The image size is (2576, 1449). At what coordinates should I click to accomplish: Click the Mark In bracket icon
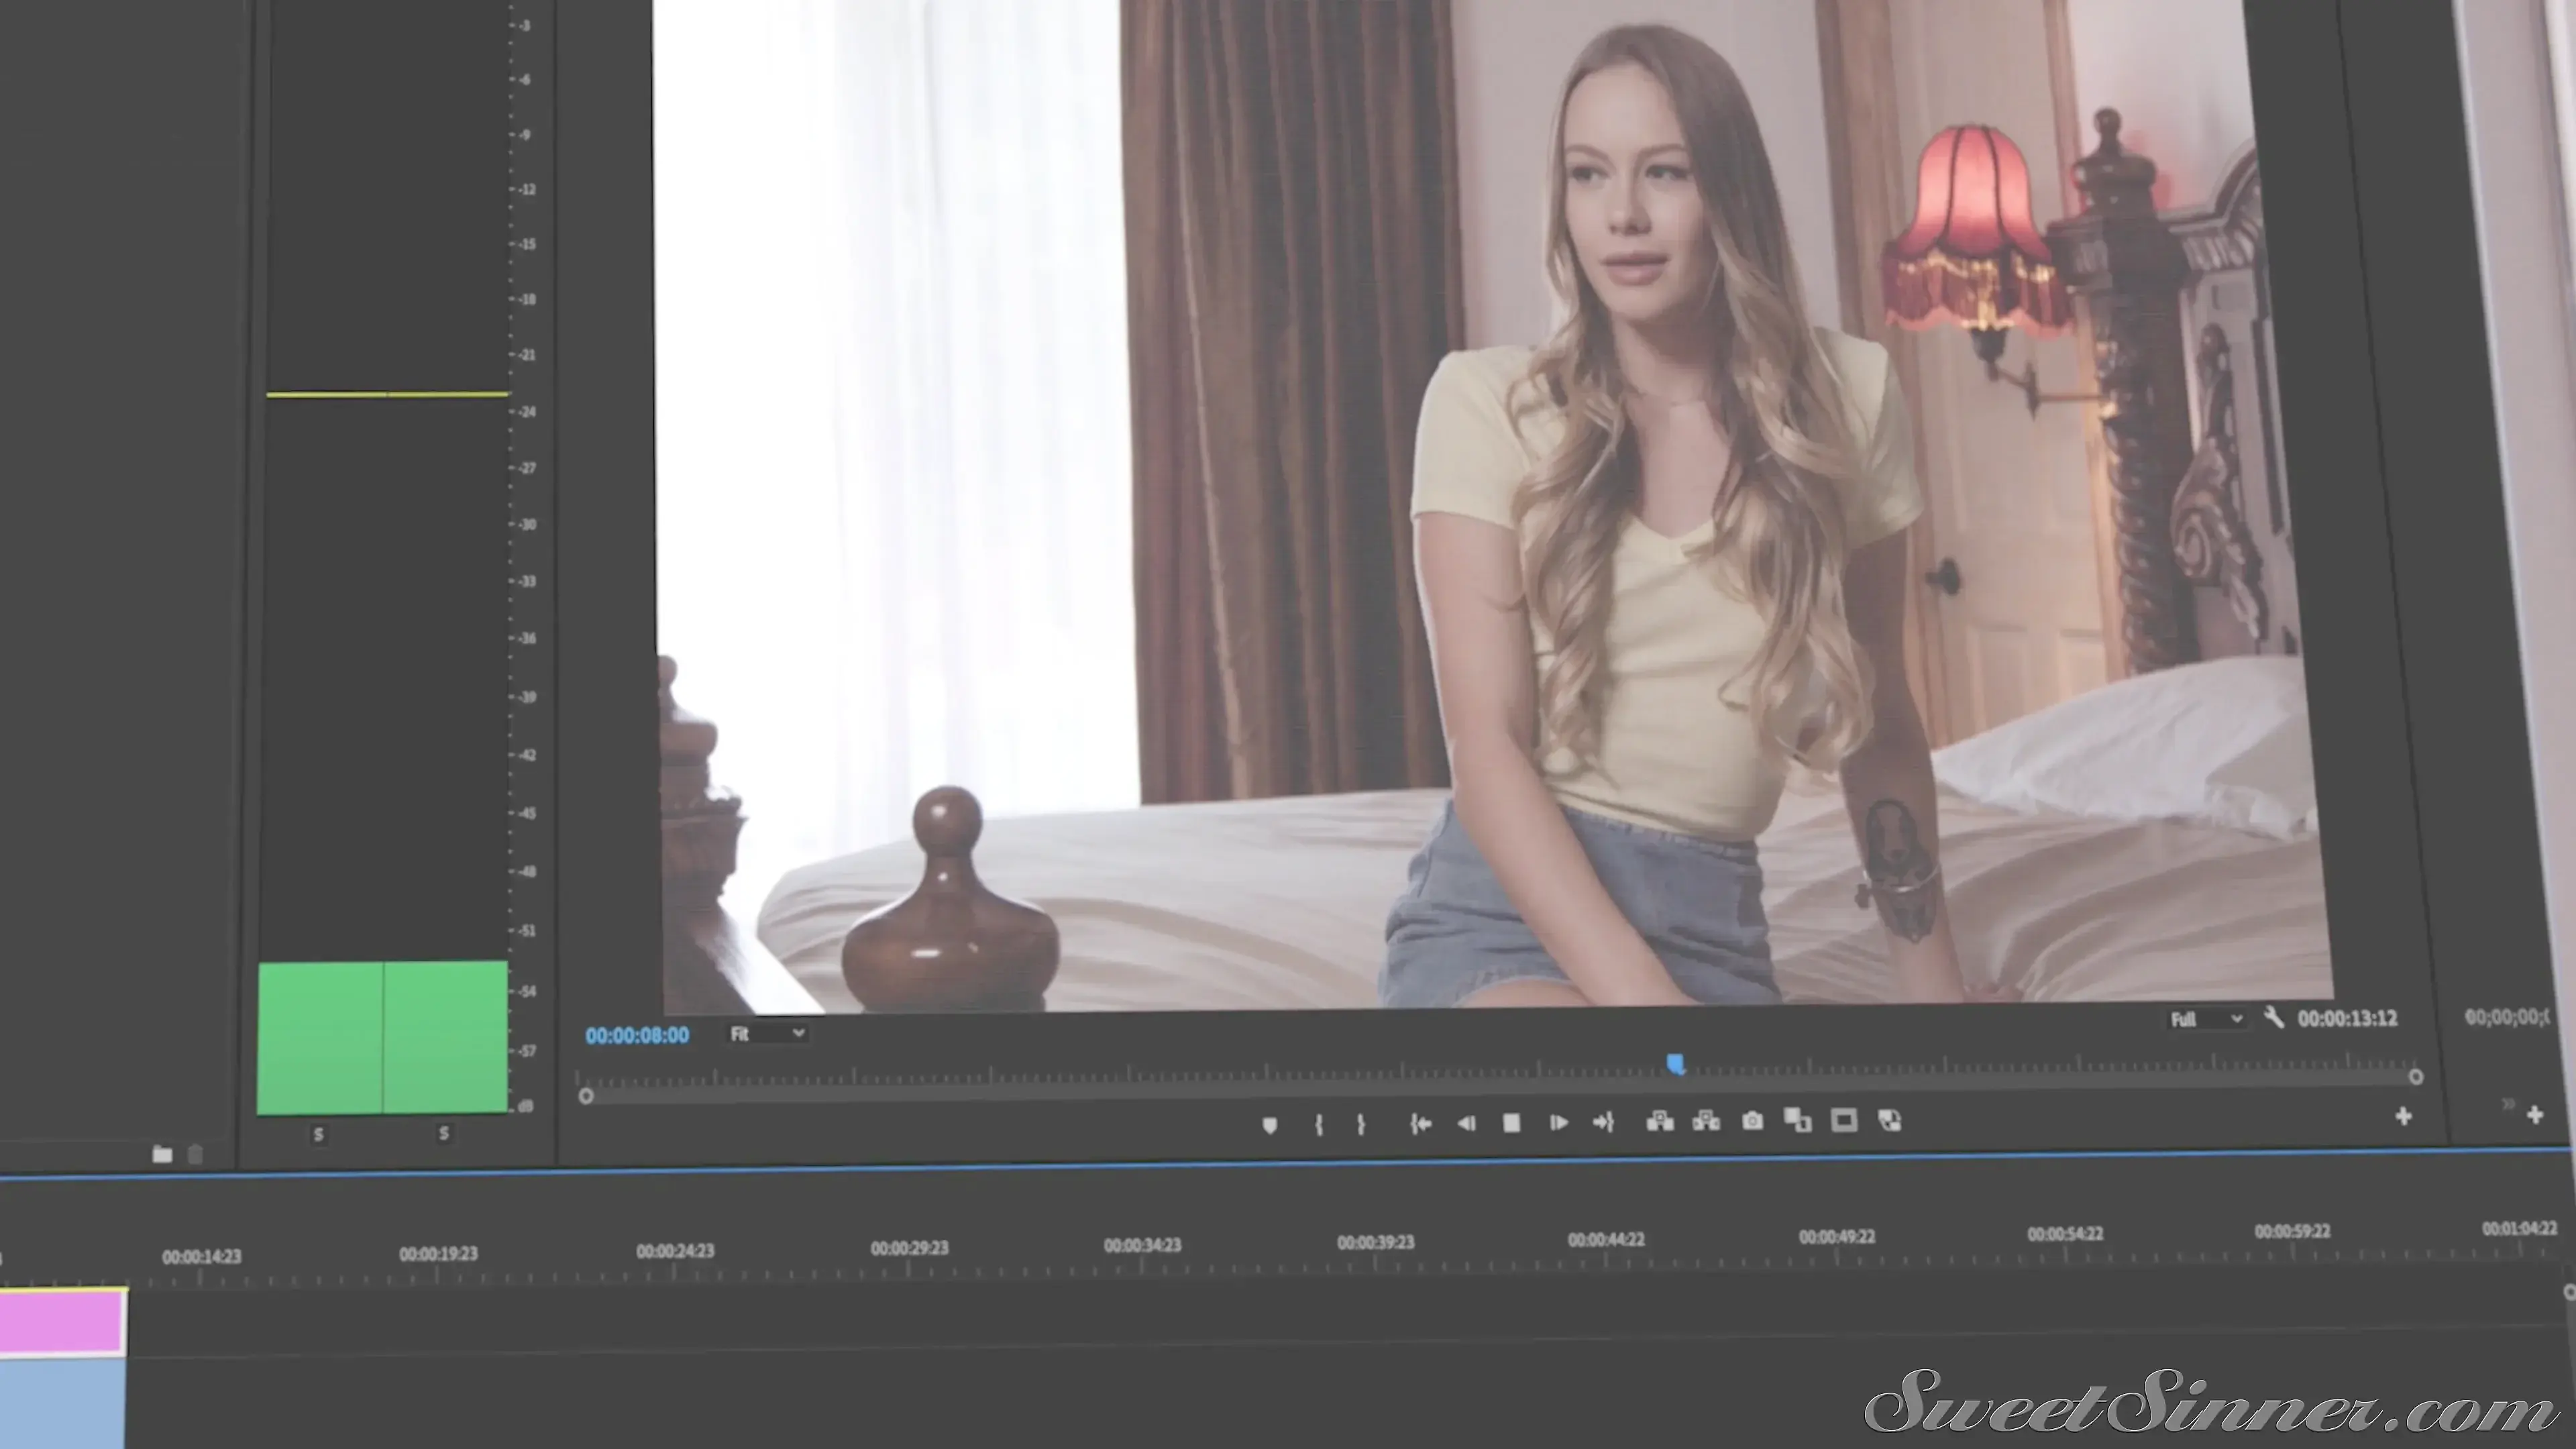[1319, 1125]
